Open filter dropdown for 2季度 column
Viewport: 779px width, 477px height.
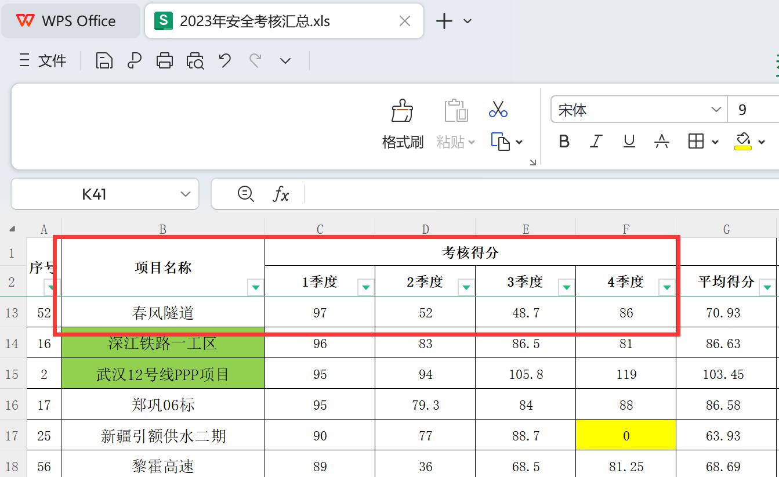[x=466, y=287]
